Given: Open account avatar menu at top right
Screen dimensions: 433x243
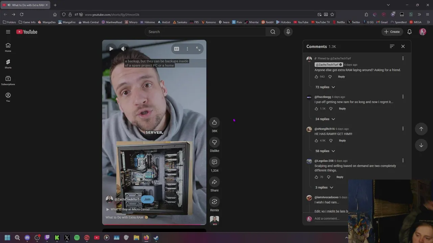Looking at the screenshot, I should pyautogui.click(x=423, y=32).
